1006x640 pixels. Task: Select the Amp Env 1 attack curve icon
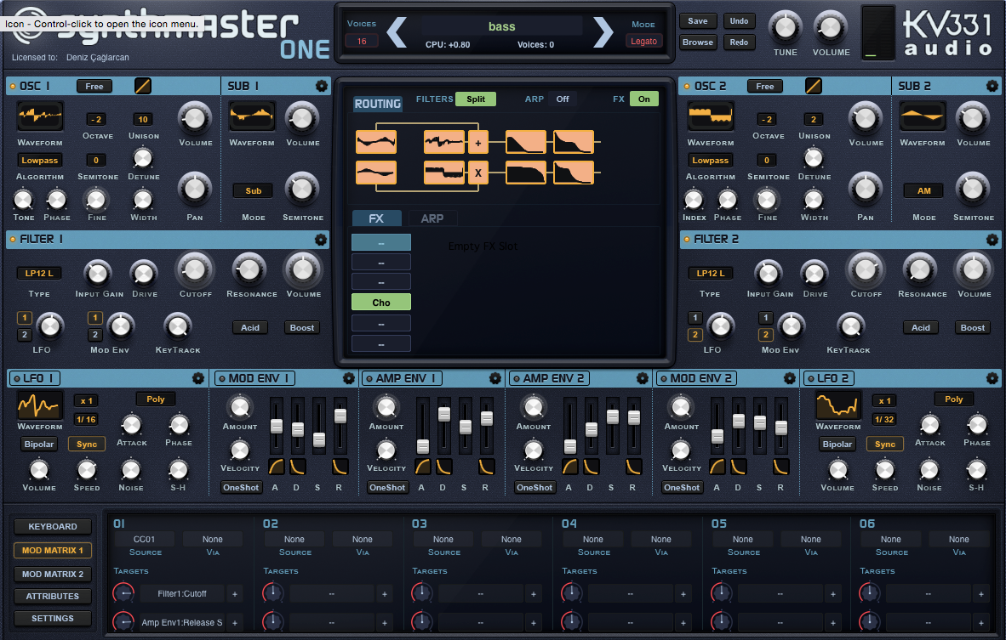[x=423, y=466]
